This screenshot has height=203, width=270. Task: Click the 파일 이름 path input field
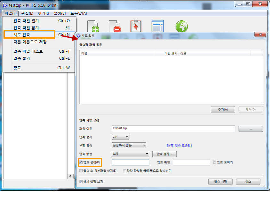(173, 128)
